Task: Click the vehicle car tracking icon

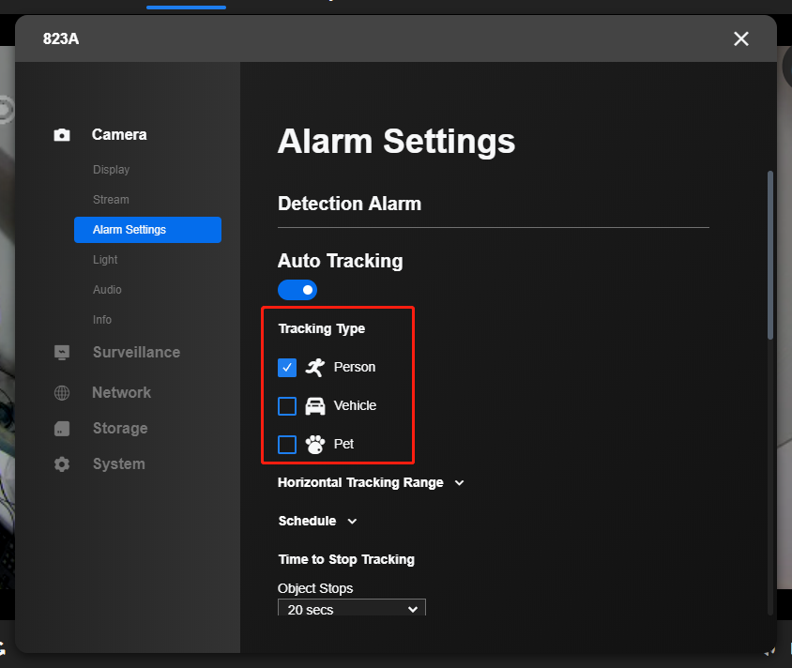Action: coord(315,406)
